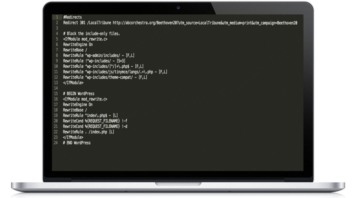Viewport: 353px width, 198px height.
Task: Click the '# Block the include-only files.' comment
Action: point(91,34)
